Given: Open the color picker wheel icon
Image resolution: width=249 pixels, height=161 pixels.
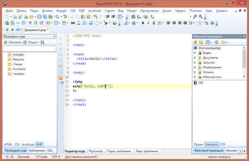Looking at the screenshot, I should pos(115,23).
